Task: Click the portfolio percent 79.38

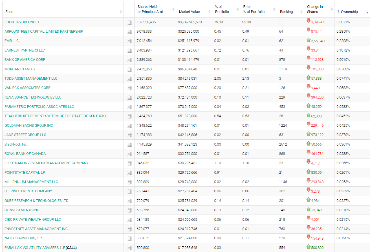Action: [x=218, y=22]
